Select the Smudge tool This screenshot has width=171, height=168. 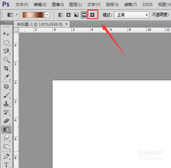[x=6, y=138]
